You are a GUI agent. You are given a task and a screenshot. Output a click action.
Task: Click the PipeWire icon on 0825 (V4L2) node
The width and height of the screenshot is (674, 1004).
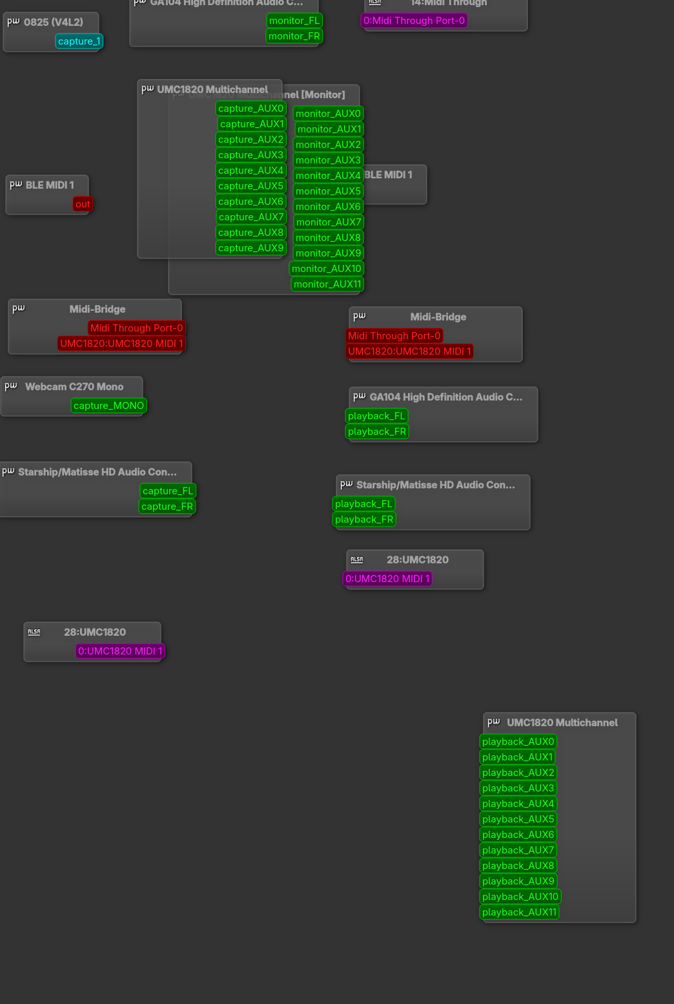coord(14,22)
